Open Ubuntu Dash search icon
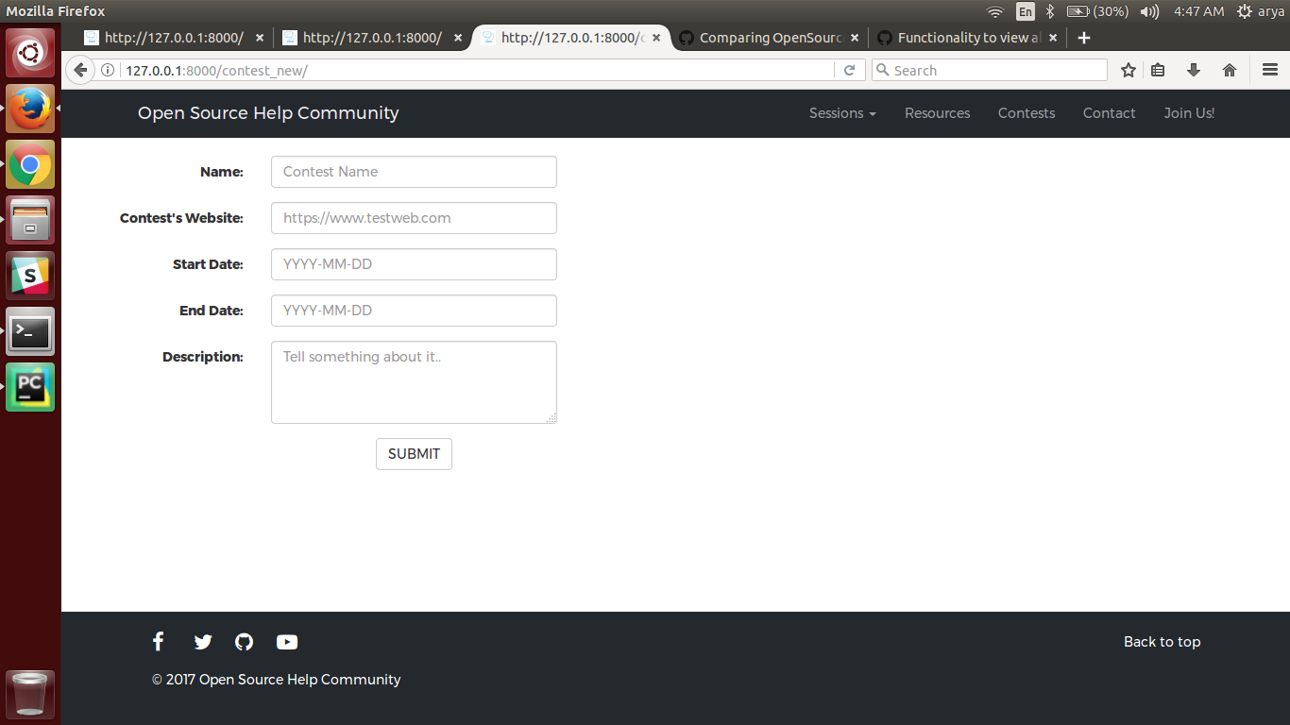The image size is (1290, 725). pyautogui.click(x=30, y=53)
